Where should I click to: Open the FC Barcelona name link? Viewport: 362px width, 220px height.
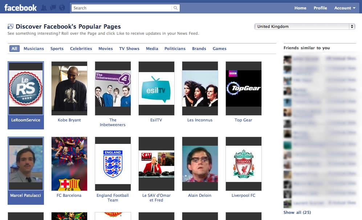point(69,195)
